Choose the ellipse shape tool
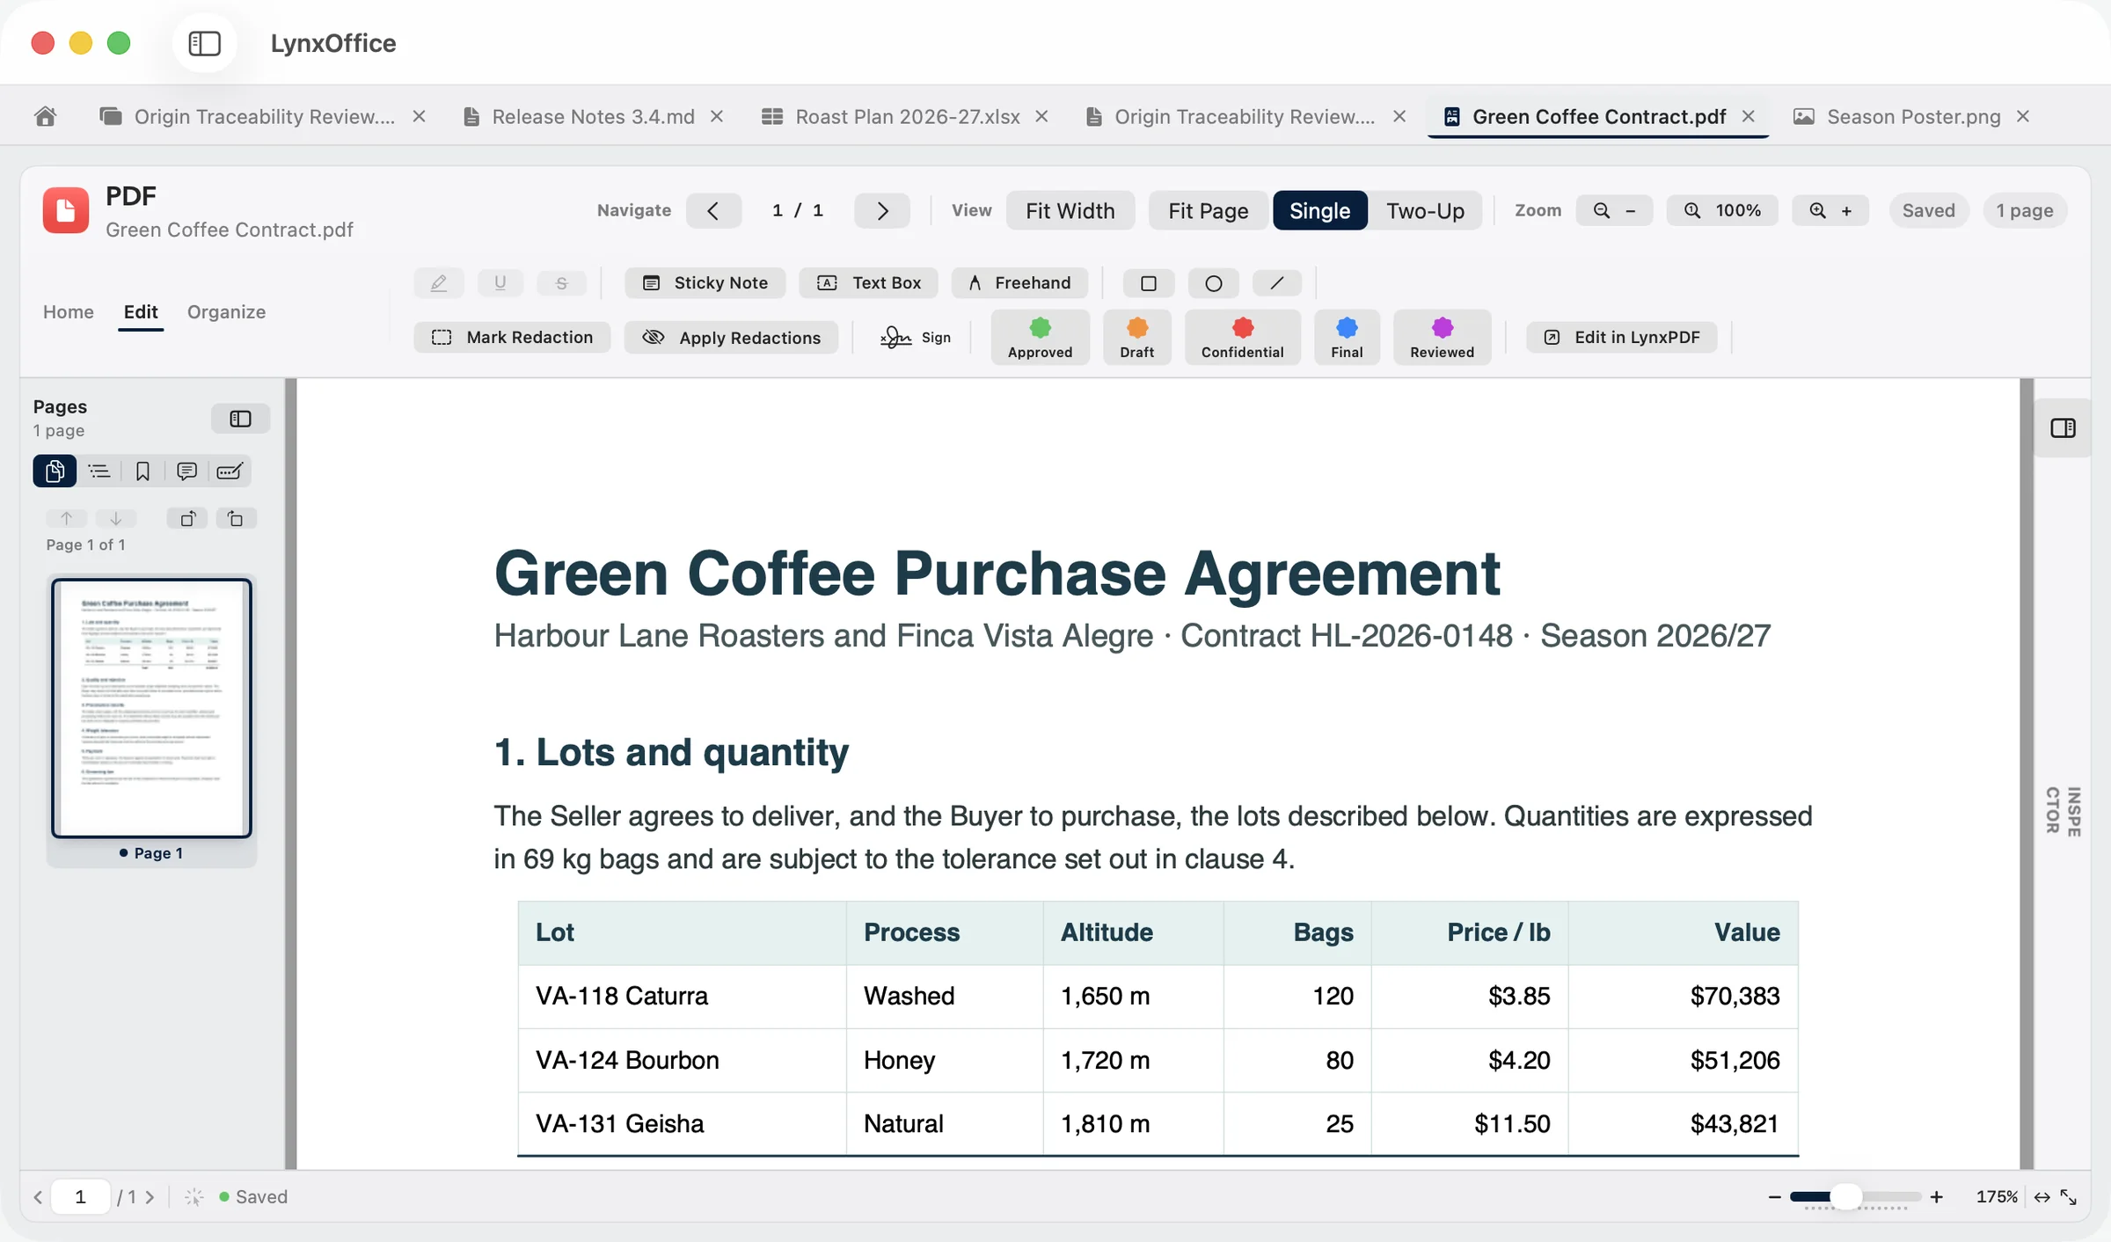 (1213, 282)
